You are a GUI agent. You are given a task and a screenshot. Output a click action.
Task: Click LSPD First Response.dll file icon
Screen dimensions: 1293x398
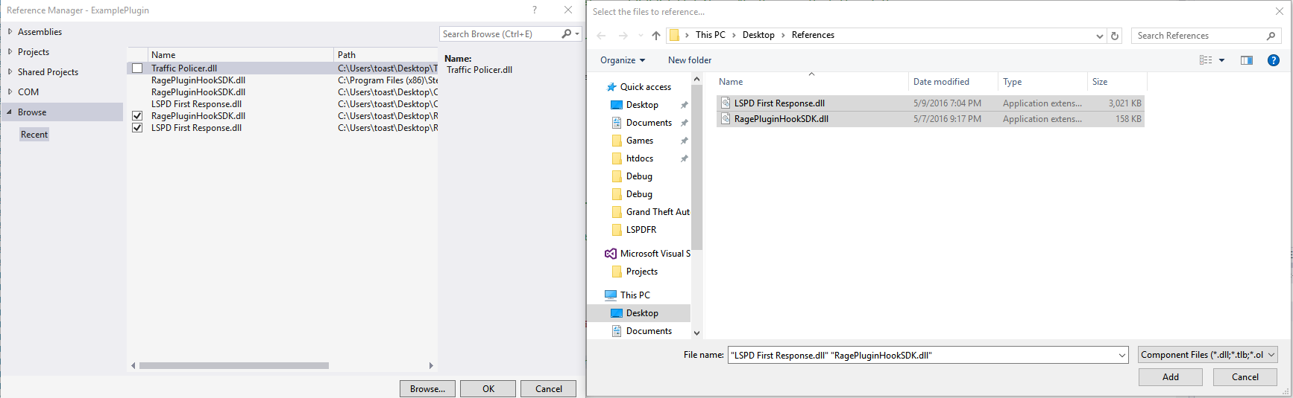[726, 103]
